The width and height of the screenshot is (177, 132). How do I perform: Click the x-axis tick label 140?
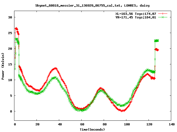pos(171,124)
